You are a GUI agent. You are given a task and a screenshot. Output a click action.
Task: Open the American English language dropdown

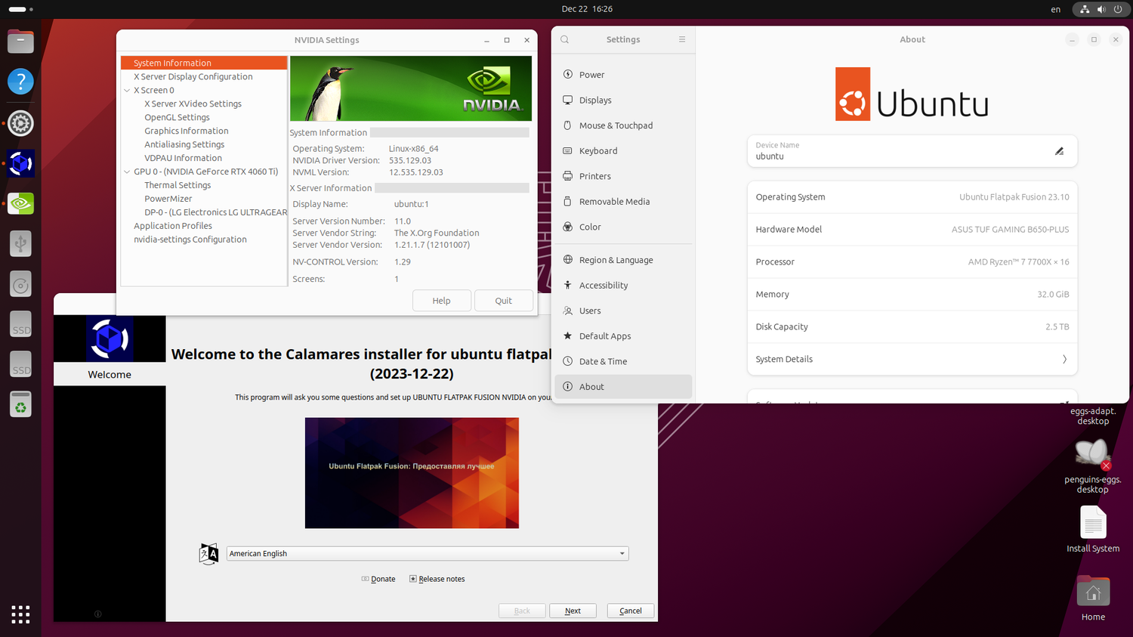428,553
